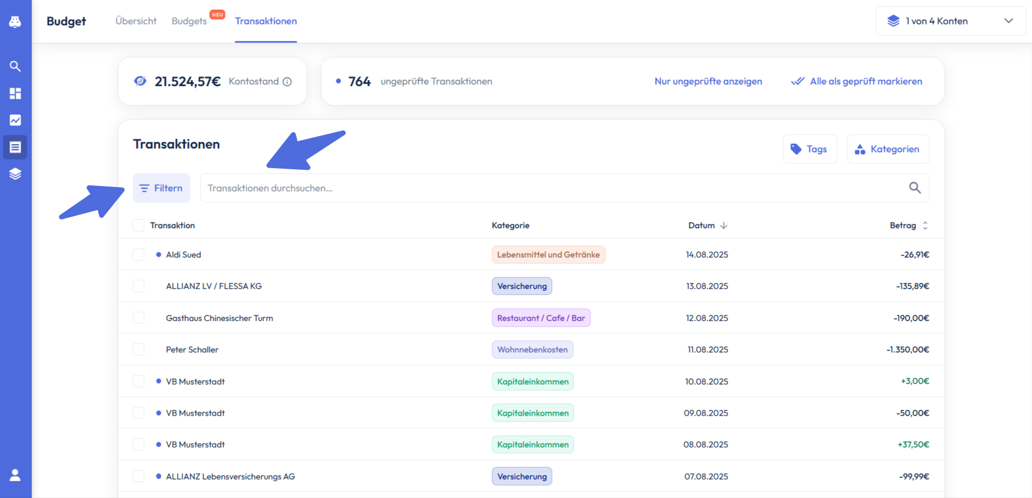Select the Peter Schaller transaction checkbox

[x=139, y=350]
